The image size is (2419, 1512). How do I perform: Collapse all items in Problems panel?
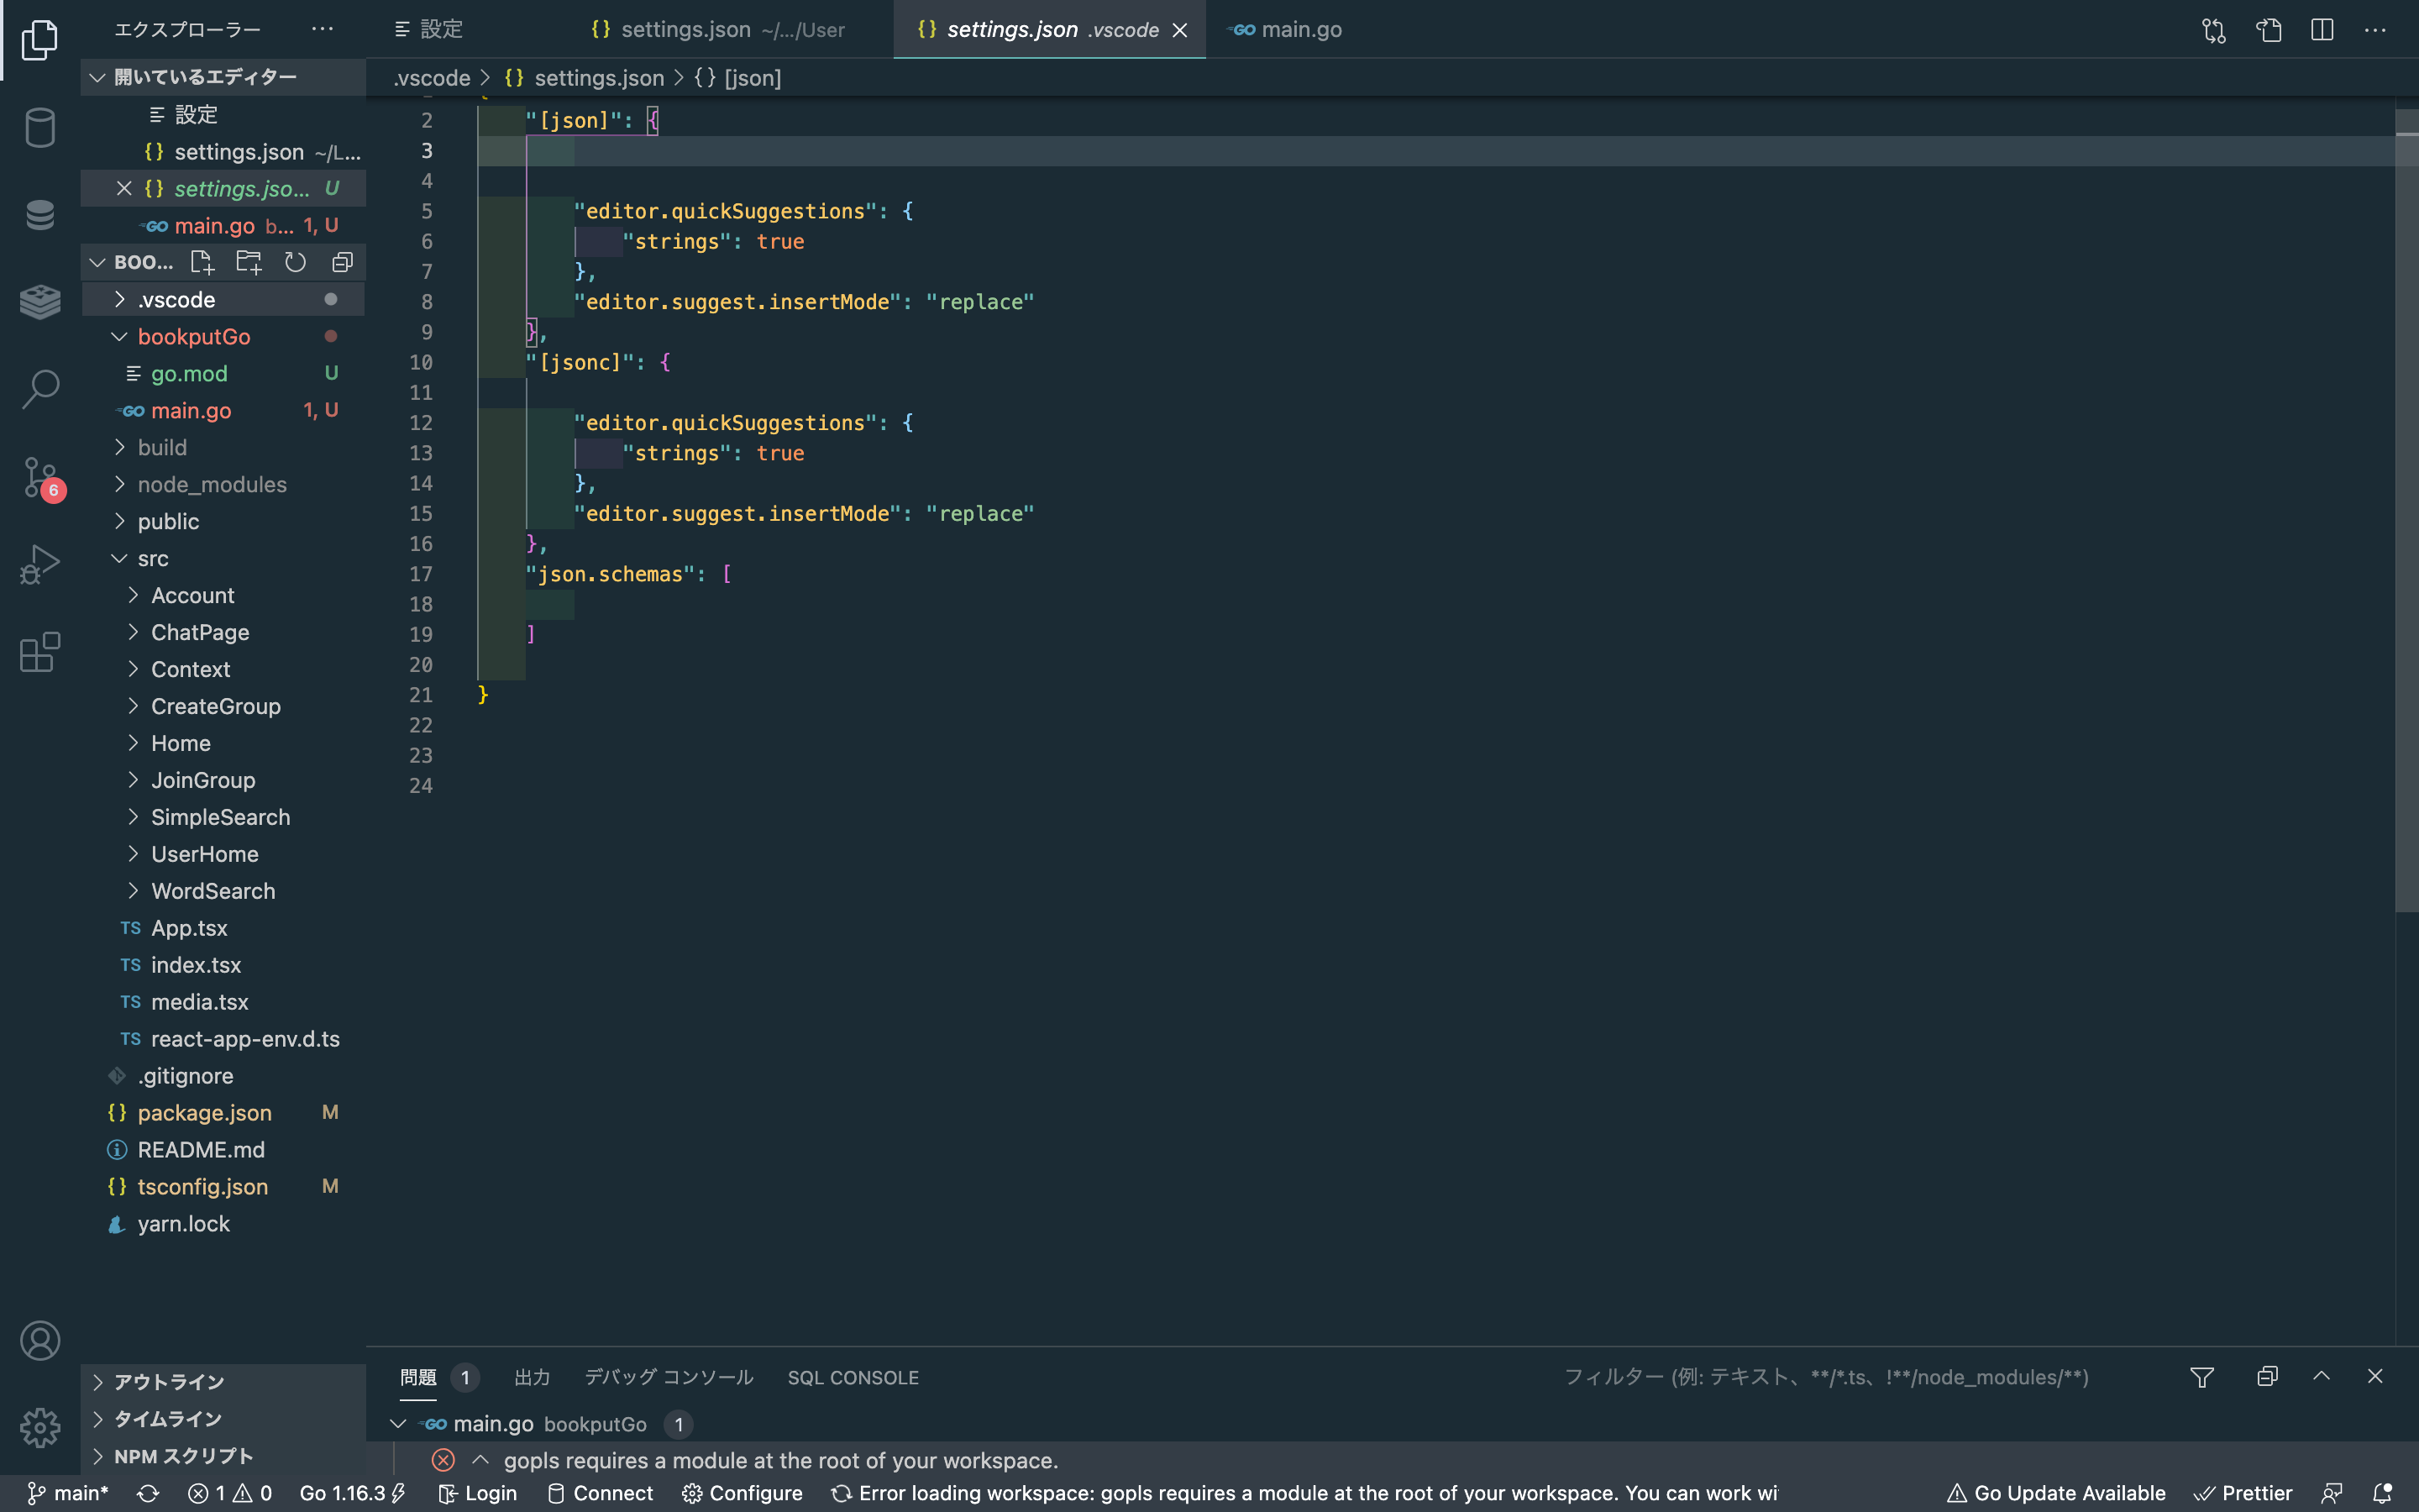tap(2267, 1377)
